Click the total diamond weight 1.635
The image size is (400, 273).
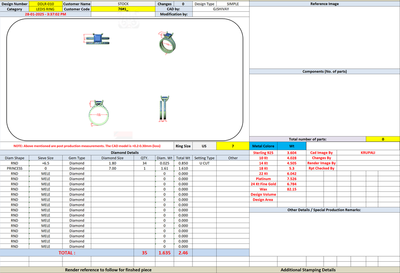coord(165,253)
